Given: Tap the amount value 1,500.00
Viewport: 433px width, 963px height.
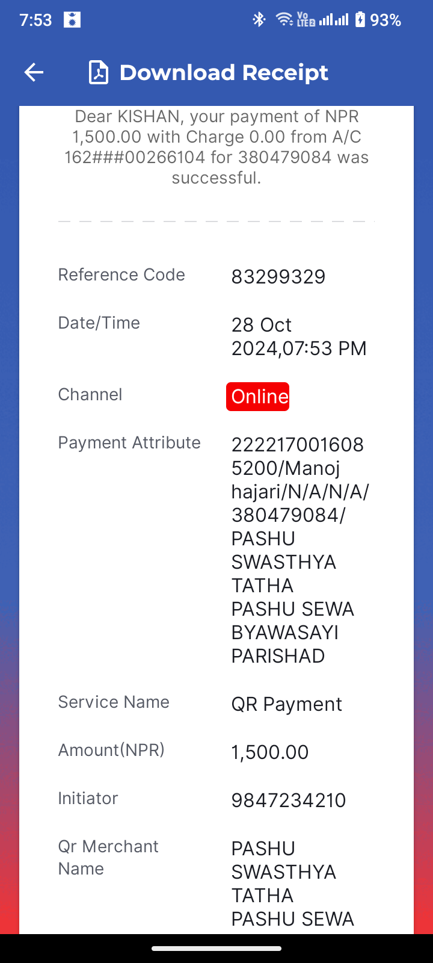Looking at the screenshot, I should tap(270, 752).
